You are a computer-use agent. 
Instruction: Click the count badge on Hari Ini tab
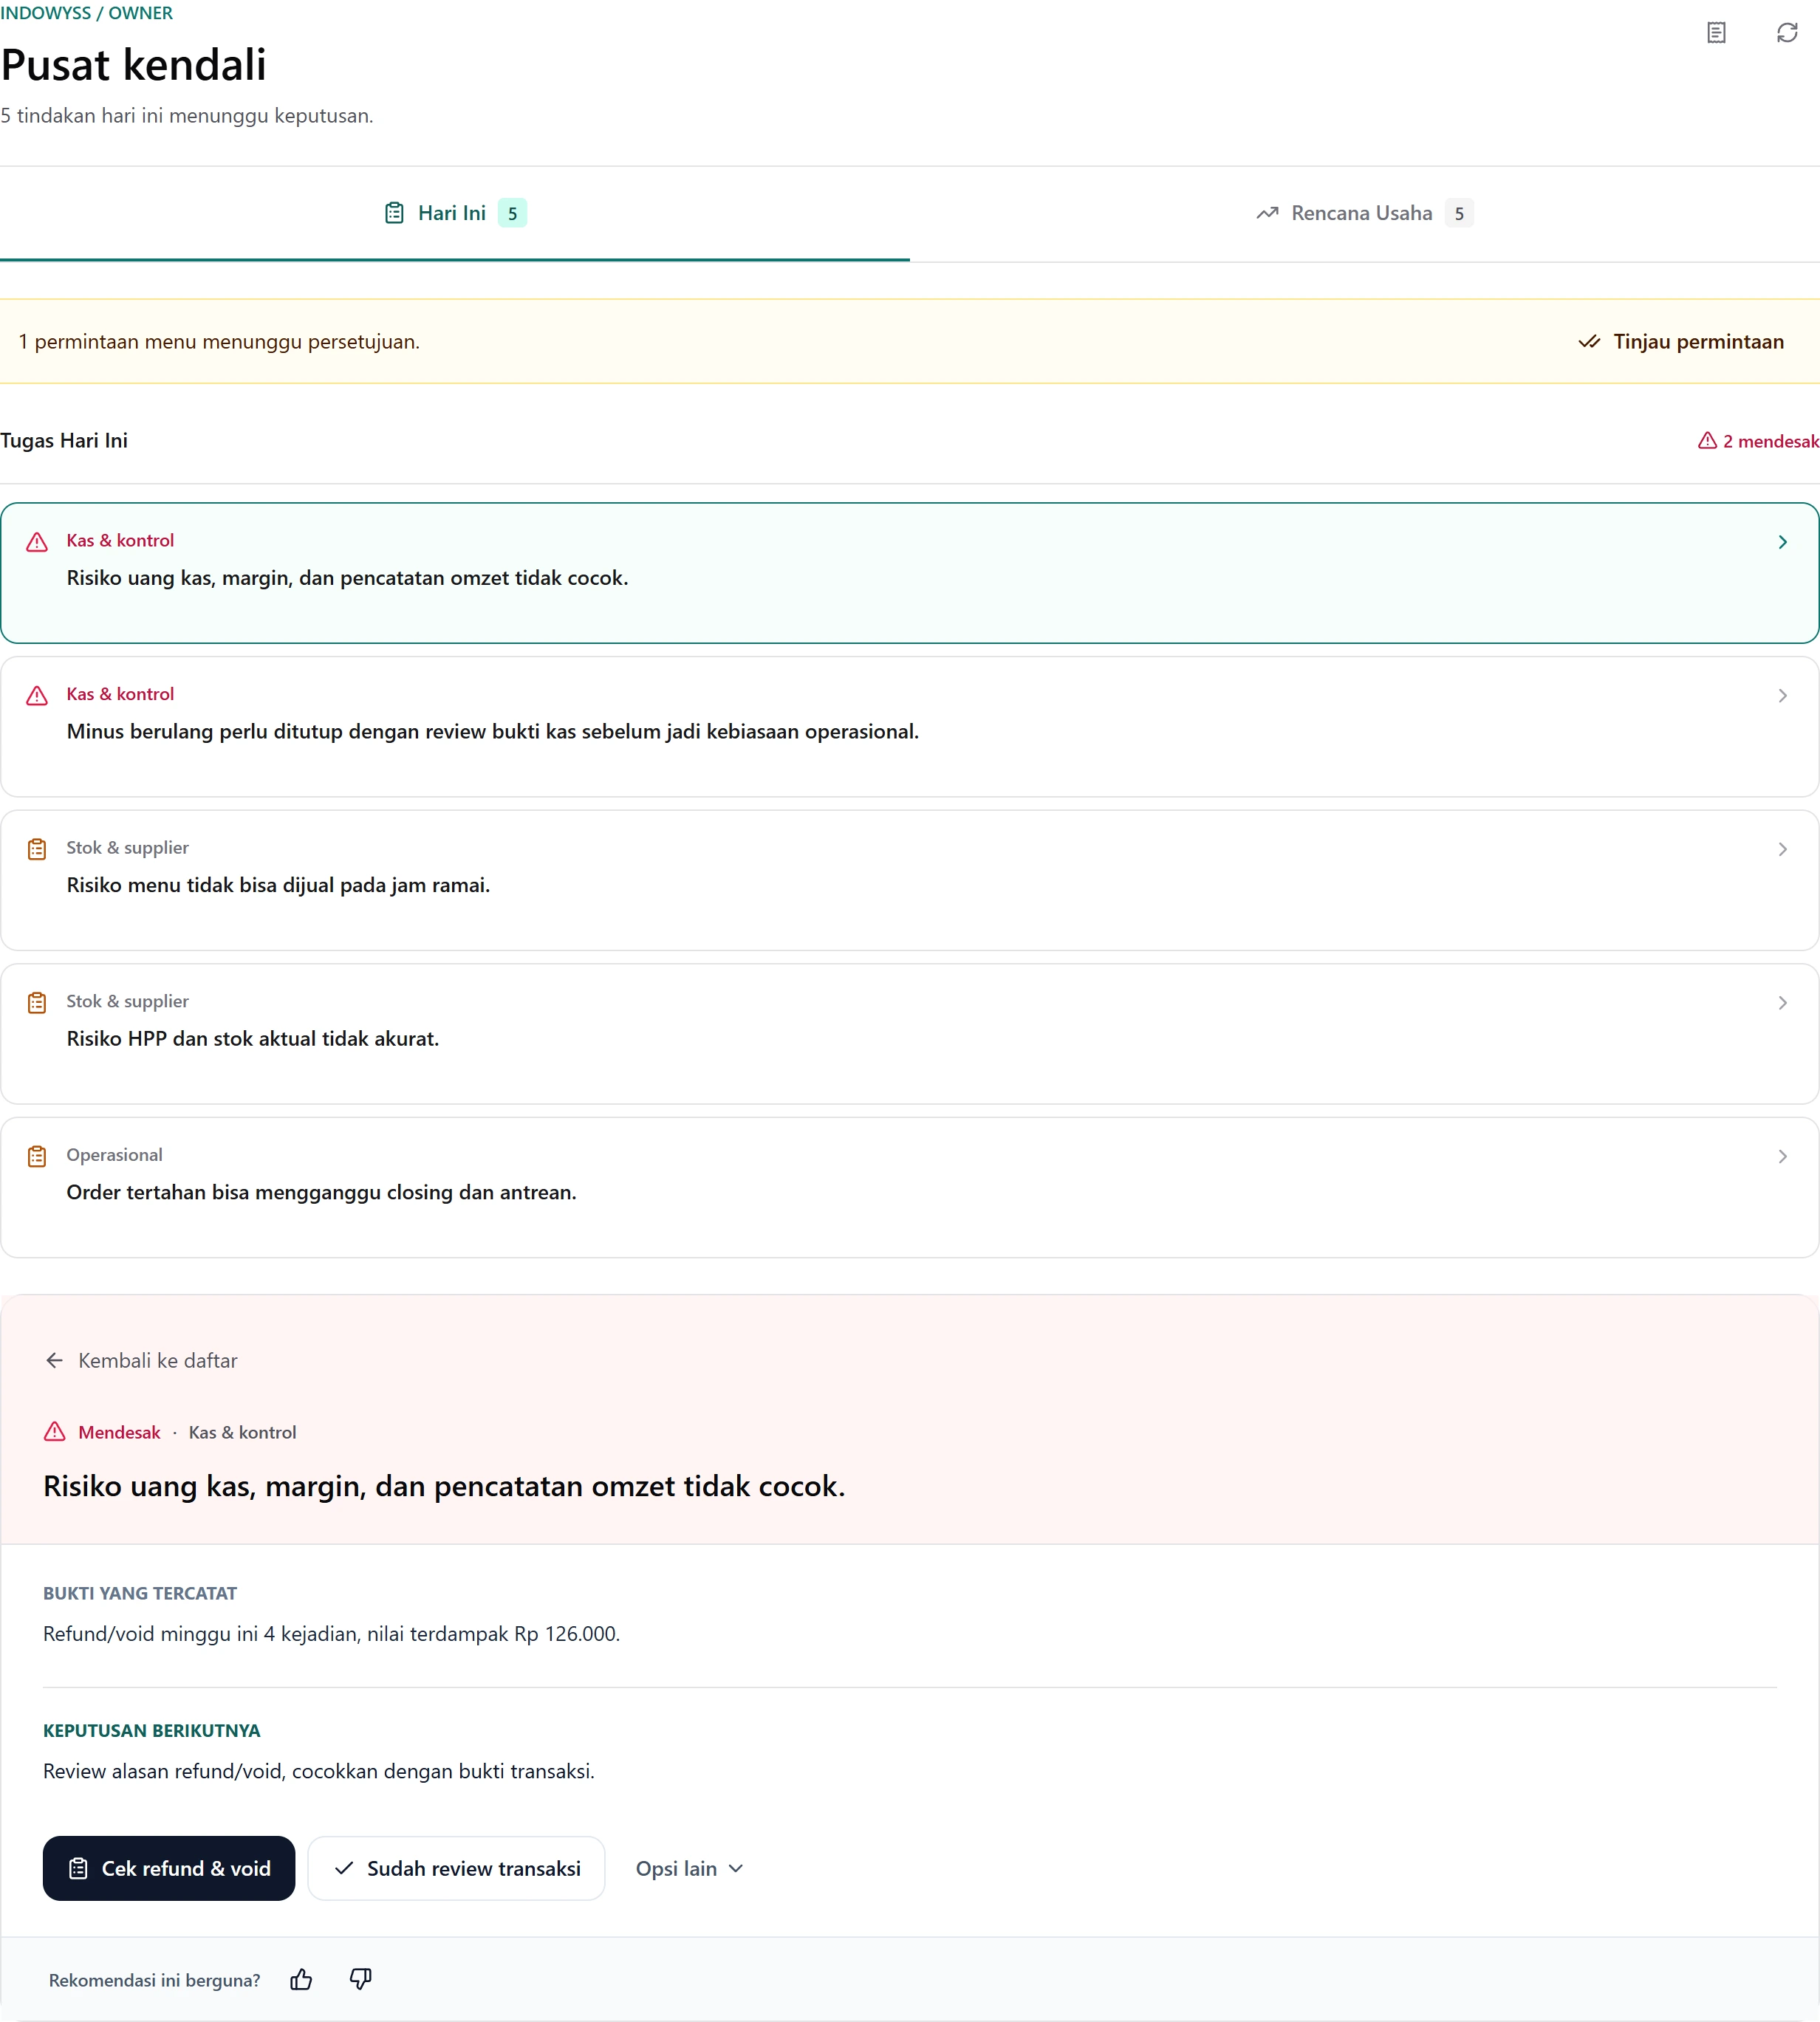coord(512,213)
